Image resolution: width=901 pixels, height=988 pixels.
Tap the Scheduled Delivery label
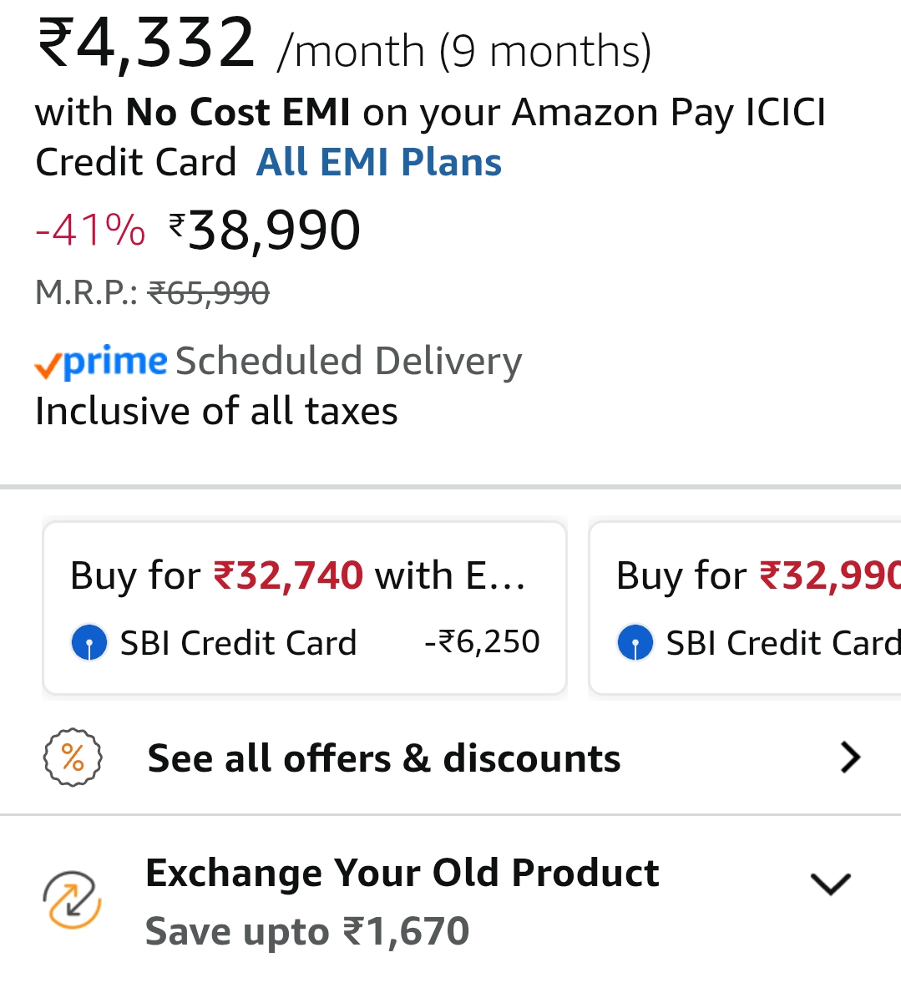click(x=348, y=362)
